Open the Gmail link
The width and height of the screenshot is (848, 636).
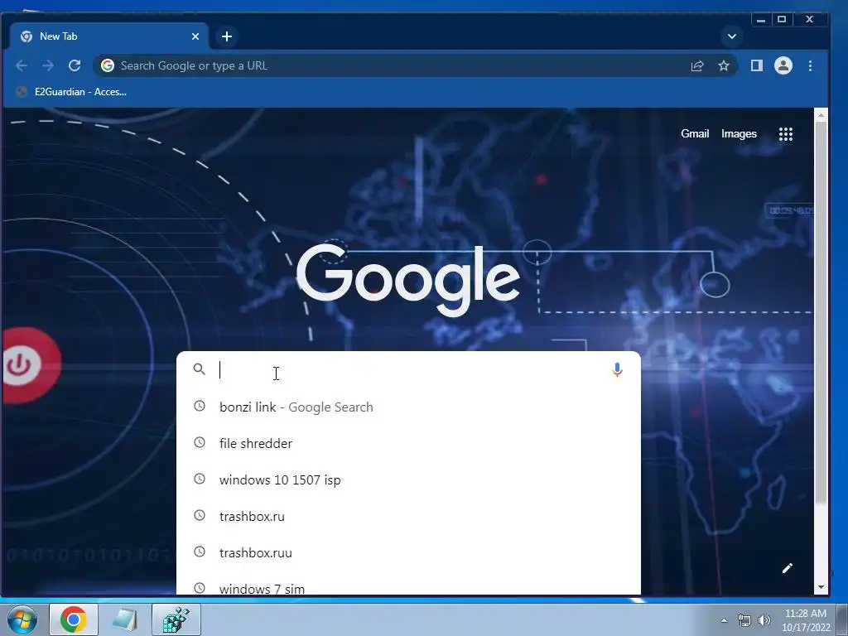[x=695, y=133]
